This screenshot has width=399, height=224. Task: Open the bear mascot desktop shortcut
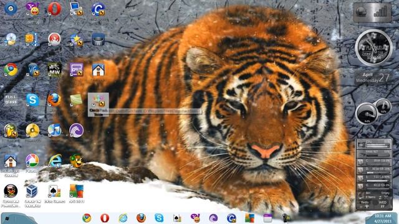tap(76, 161)
